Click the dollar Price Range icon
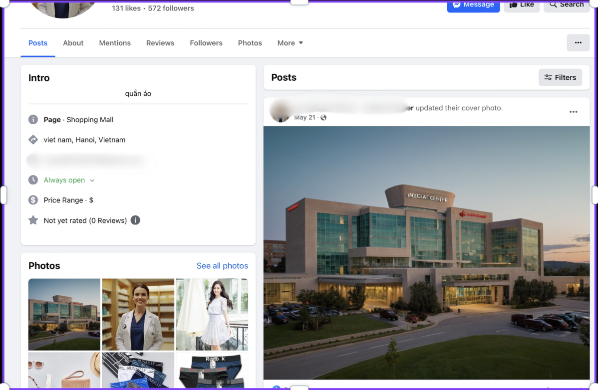 [x=33, y=200]
